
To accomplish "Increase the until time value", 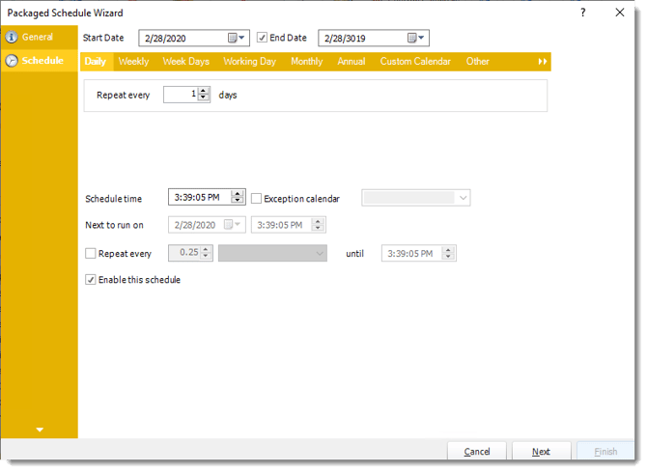I will [448, 250].
